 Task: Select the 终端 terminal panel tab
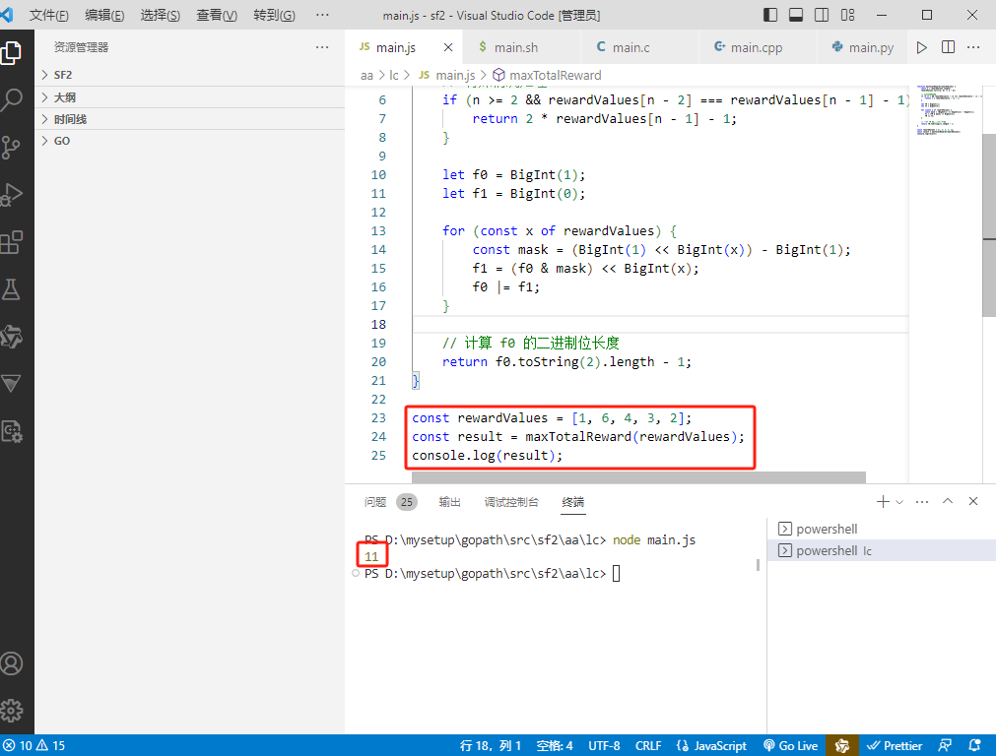coord(573,502)
